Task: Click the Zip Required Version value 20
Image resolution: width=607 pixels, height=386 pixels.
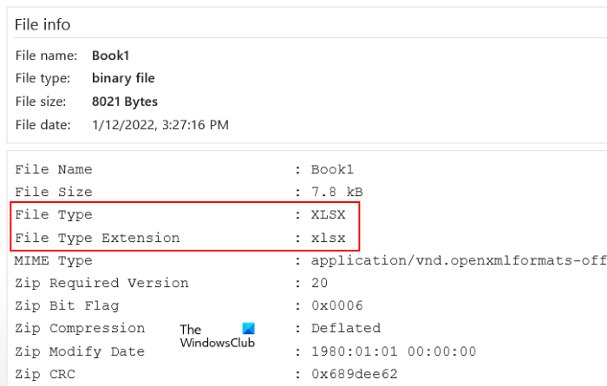Action: [x=319, y=283]
